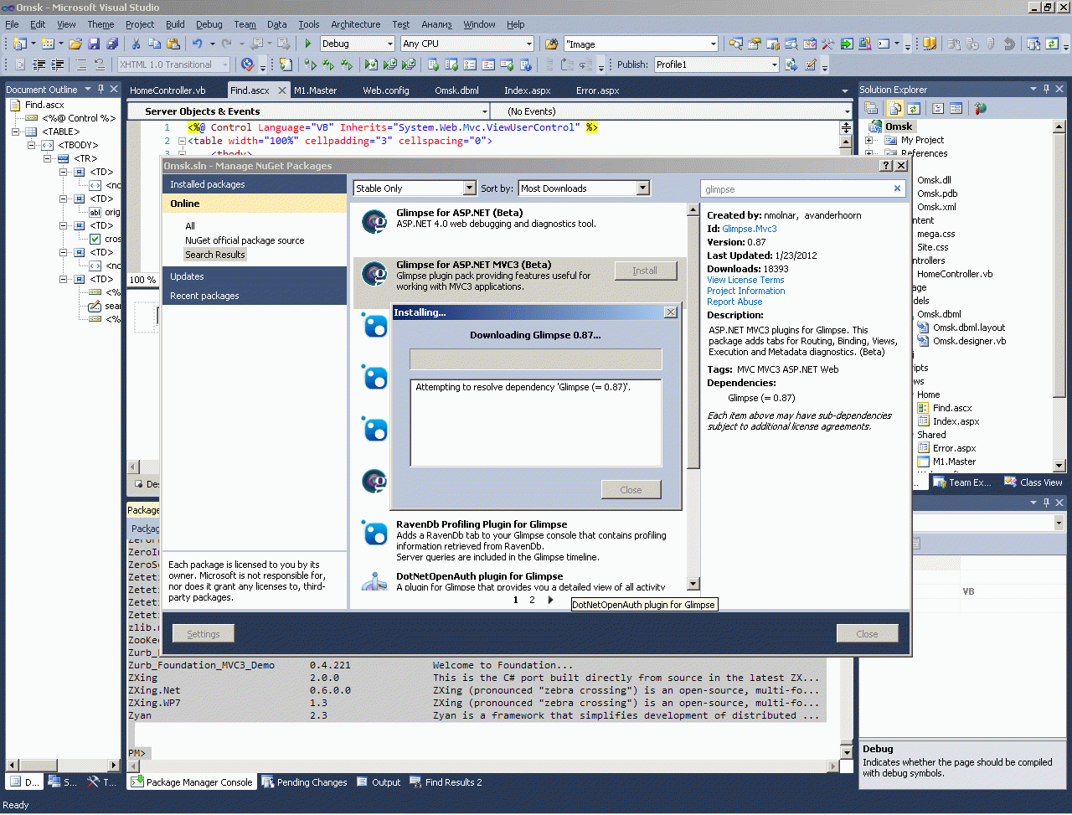Switch to the Omsk.dbml editor tab
Screen dimensions: 1072x815
(x=456, y=90)
